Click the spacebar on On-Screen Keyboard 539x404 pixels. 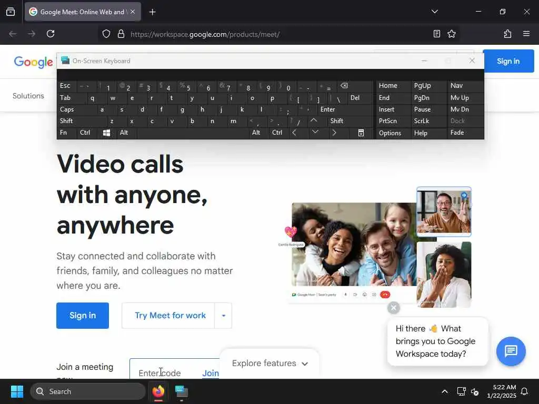click(x=193, y=133)
